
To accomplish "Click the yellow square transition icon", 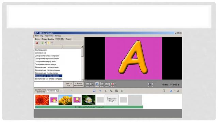I will coord(49,43).
